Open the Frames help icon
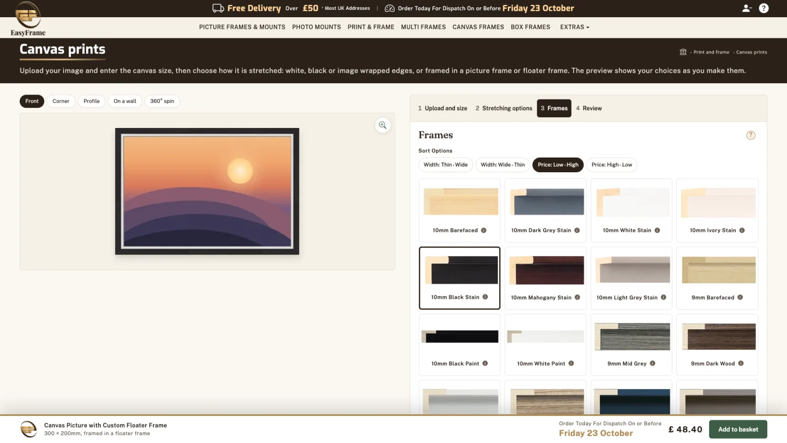Image resolution: width=787 pixels, height=443 pixels. click(x=751, y=135)
